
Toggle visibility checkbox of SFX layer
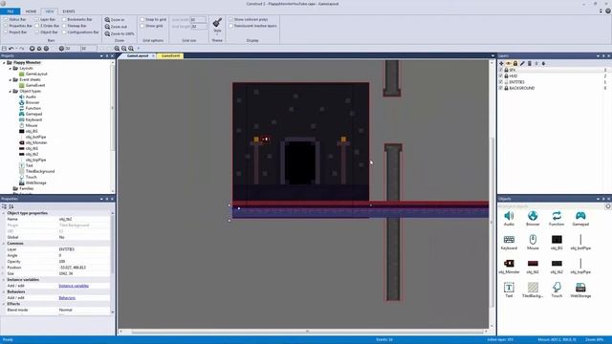(501, 70)
